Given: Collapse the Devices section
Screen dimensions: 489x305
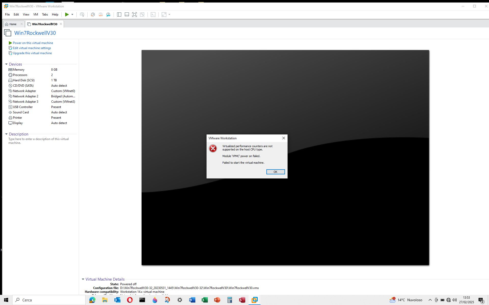Looking at the screenshot, I should coord(6,64).
